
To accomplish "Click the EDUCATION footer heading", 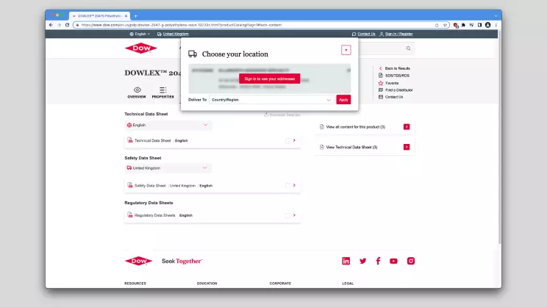I will point(207,283).
